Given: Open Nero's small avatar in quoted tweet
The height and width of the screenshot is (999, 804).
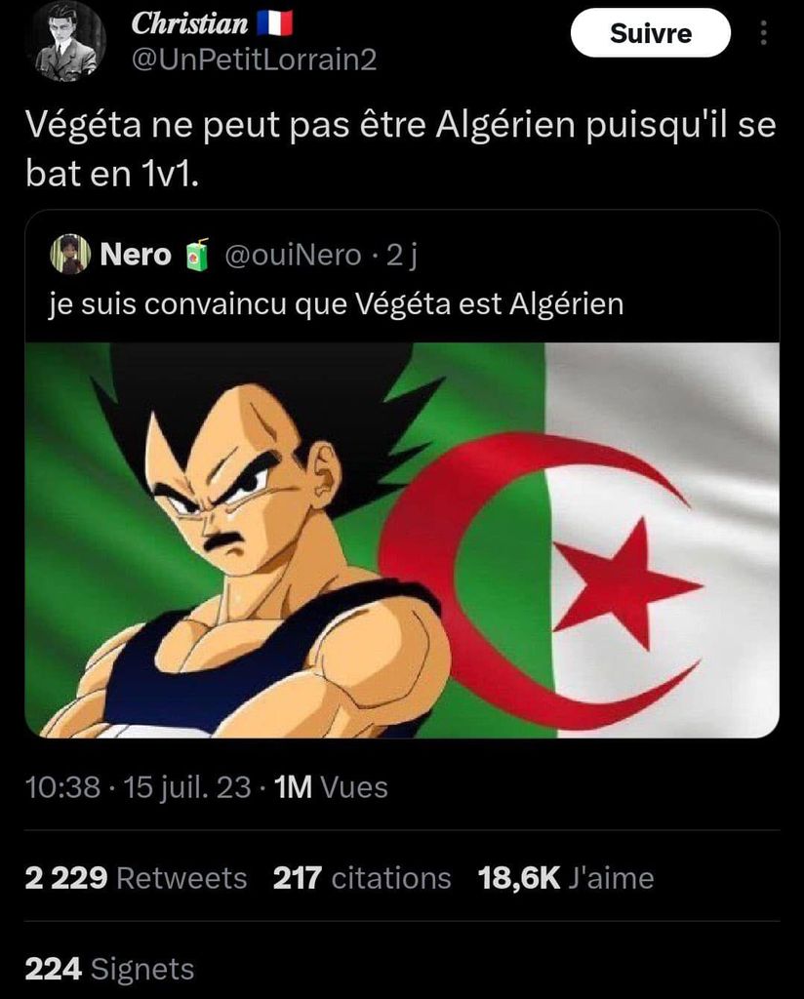Looking at the screenshot, I should 69,254.
